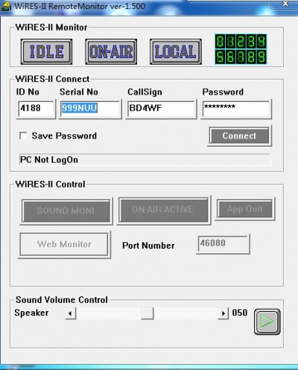Screen dimensions: 298x370
Task: Close the RemoteMonitor window
Action: pyautogui.click(x=285, y=4)
